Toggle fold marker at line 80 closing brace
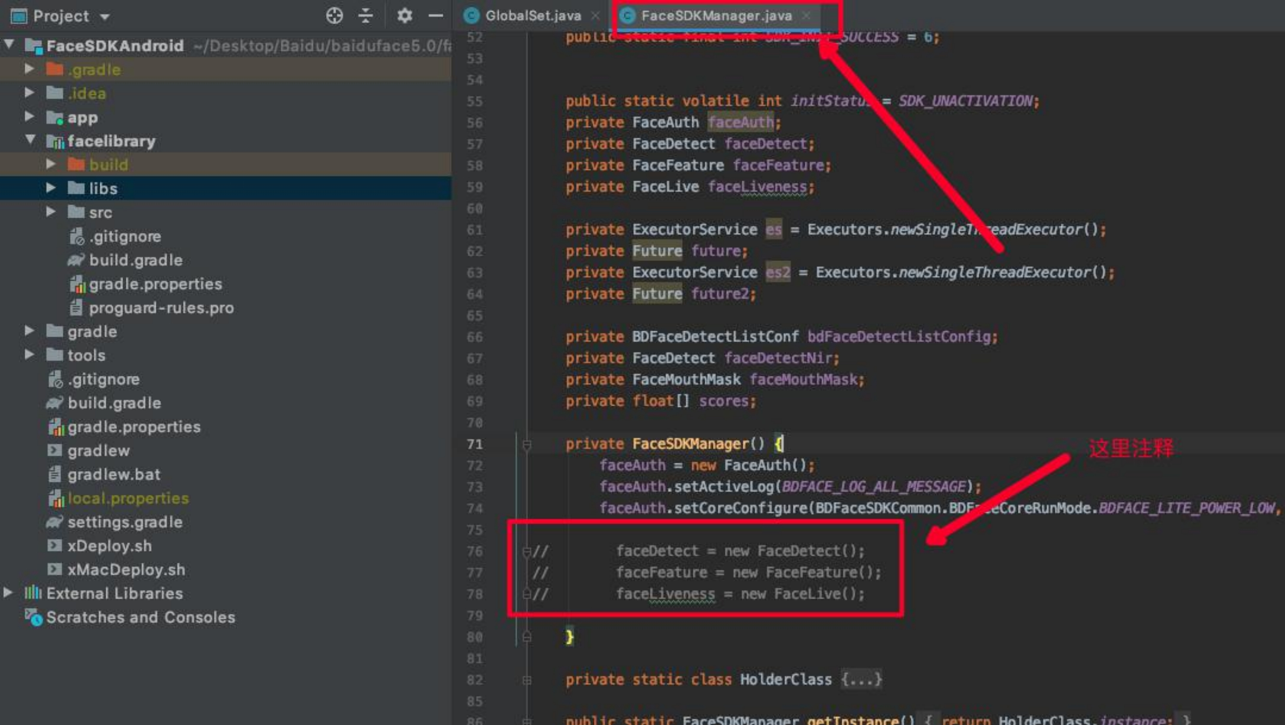Screen dimensions: 1285x725 527,637
